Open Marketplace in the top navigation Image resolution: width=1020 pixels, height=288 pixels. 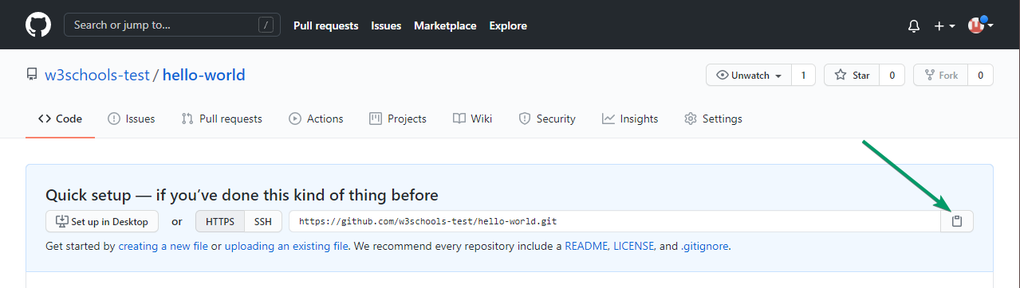click(445, 25)
